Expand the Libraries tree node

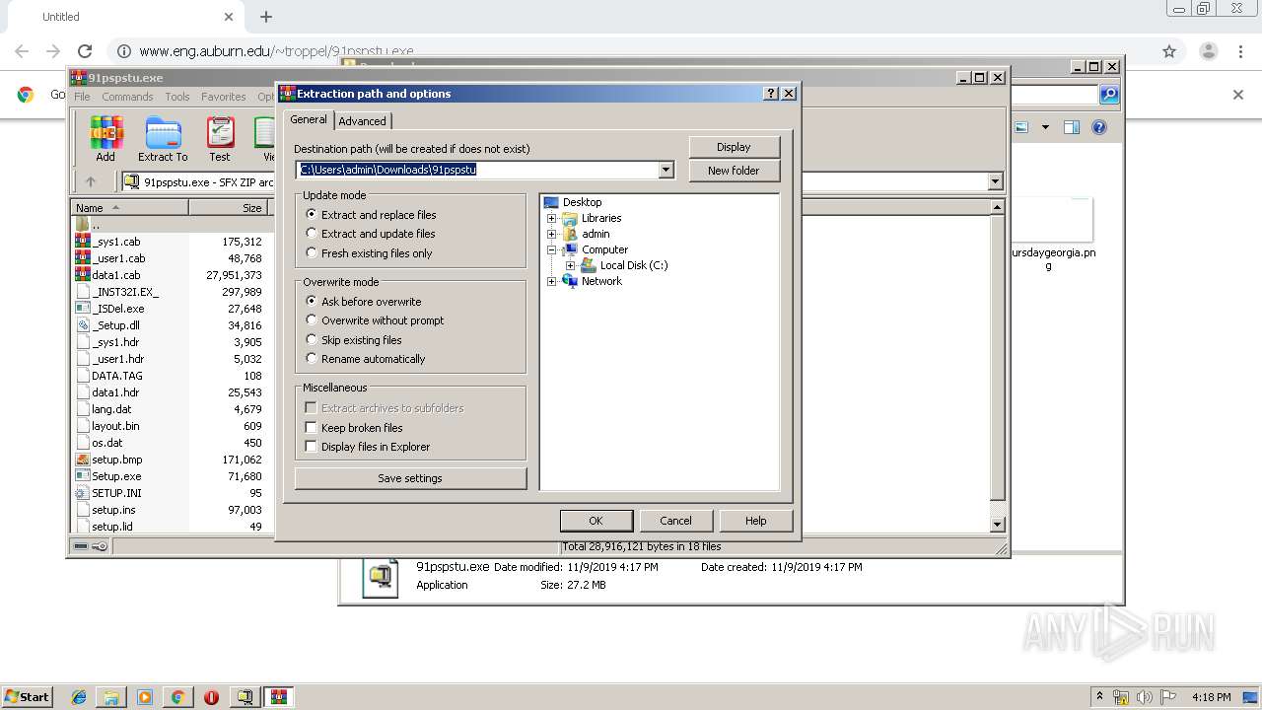(552, 218)
